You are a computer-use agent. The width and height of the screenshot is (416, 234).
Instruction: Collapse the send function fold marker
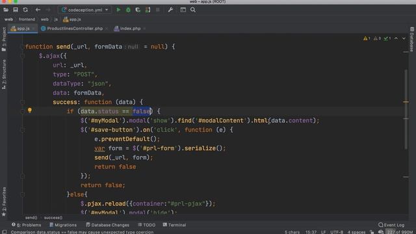tap(23, 47)
